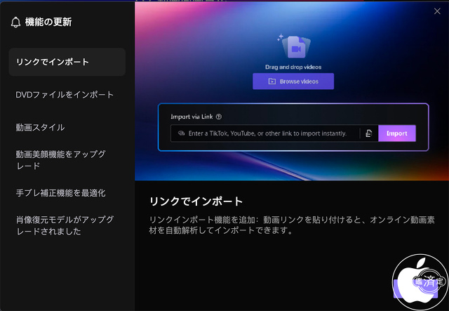
Task: Choose 動画スタイル from the list
Action: pos(40,128)
